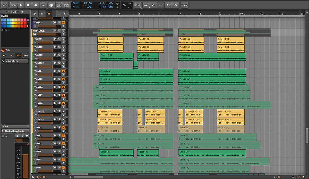The image size is (309, 179).
Task: Arm record on Yuto H 1 track
Action: pos(55,39)
